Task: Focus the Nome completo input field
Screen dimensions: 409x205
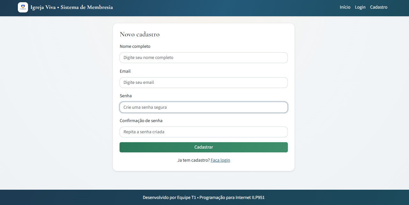Action: tap(203, 58)
